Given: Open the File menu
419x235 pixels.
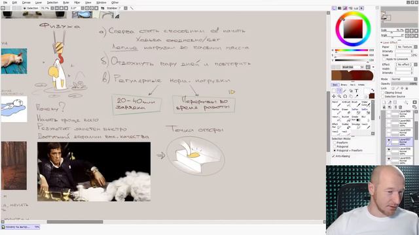Looking at the screenshot, I should point(5,3).
